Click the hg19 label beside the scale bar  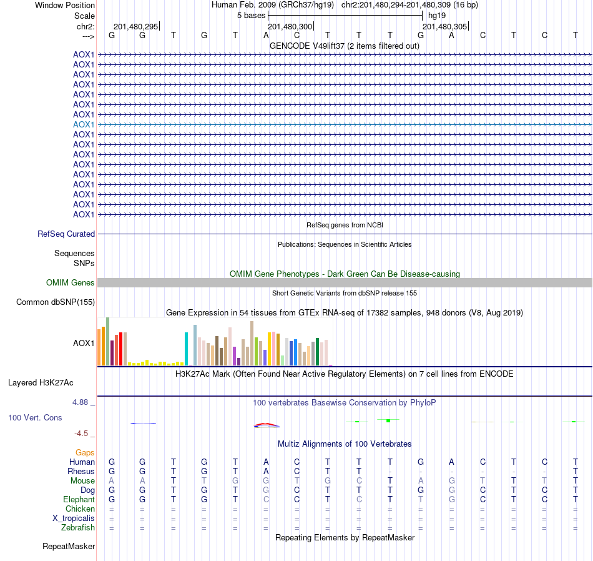click(x=437, y=16)
